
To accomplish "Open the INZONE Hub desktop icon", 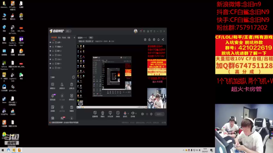I will [x=21, y=41].
